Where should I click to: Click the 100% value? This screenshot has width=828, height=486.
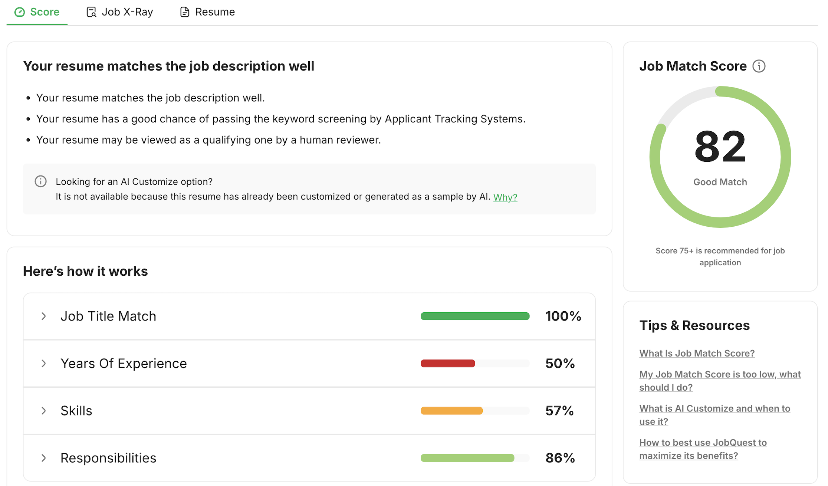pyautogui.click(x=563, y=316)
